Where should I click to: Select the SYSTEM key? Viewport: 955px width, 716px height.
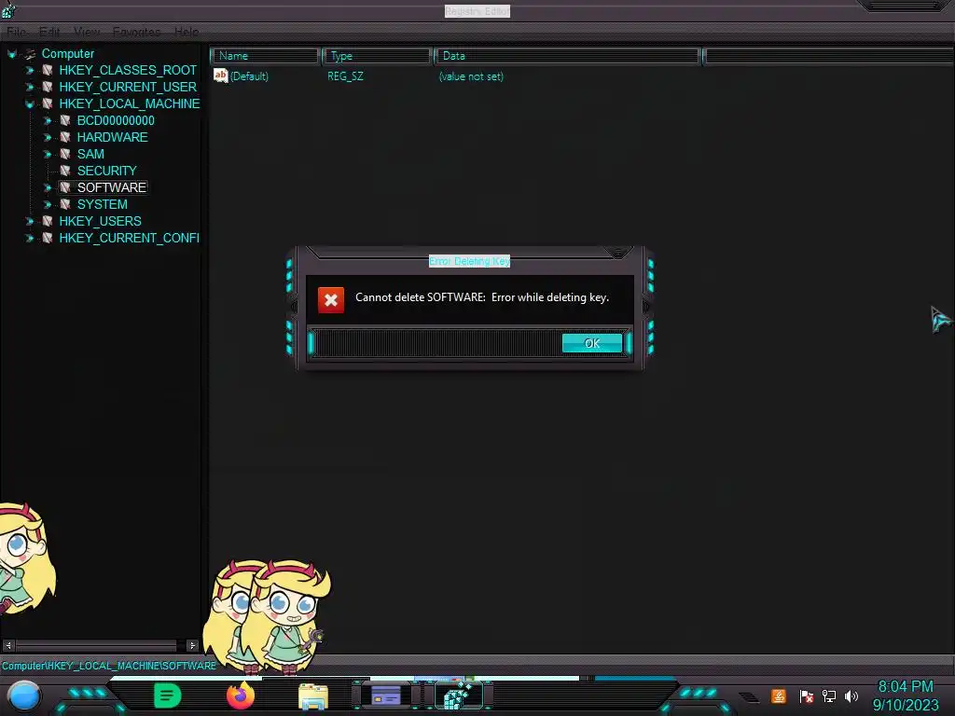coord(102,204)
